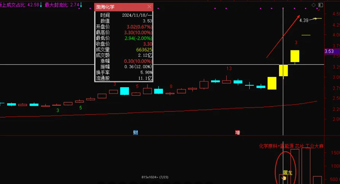
Task: Click the 收盘价 value 3.30
Action: click(x=148, y=44)
